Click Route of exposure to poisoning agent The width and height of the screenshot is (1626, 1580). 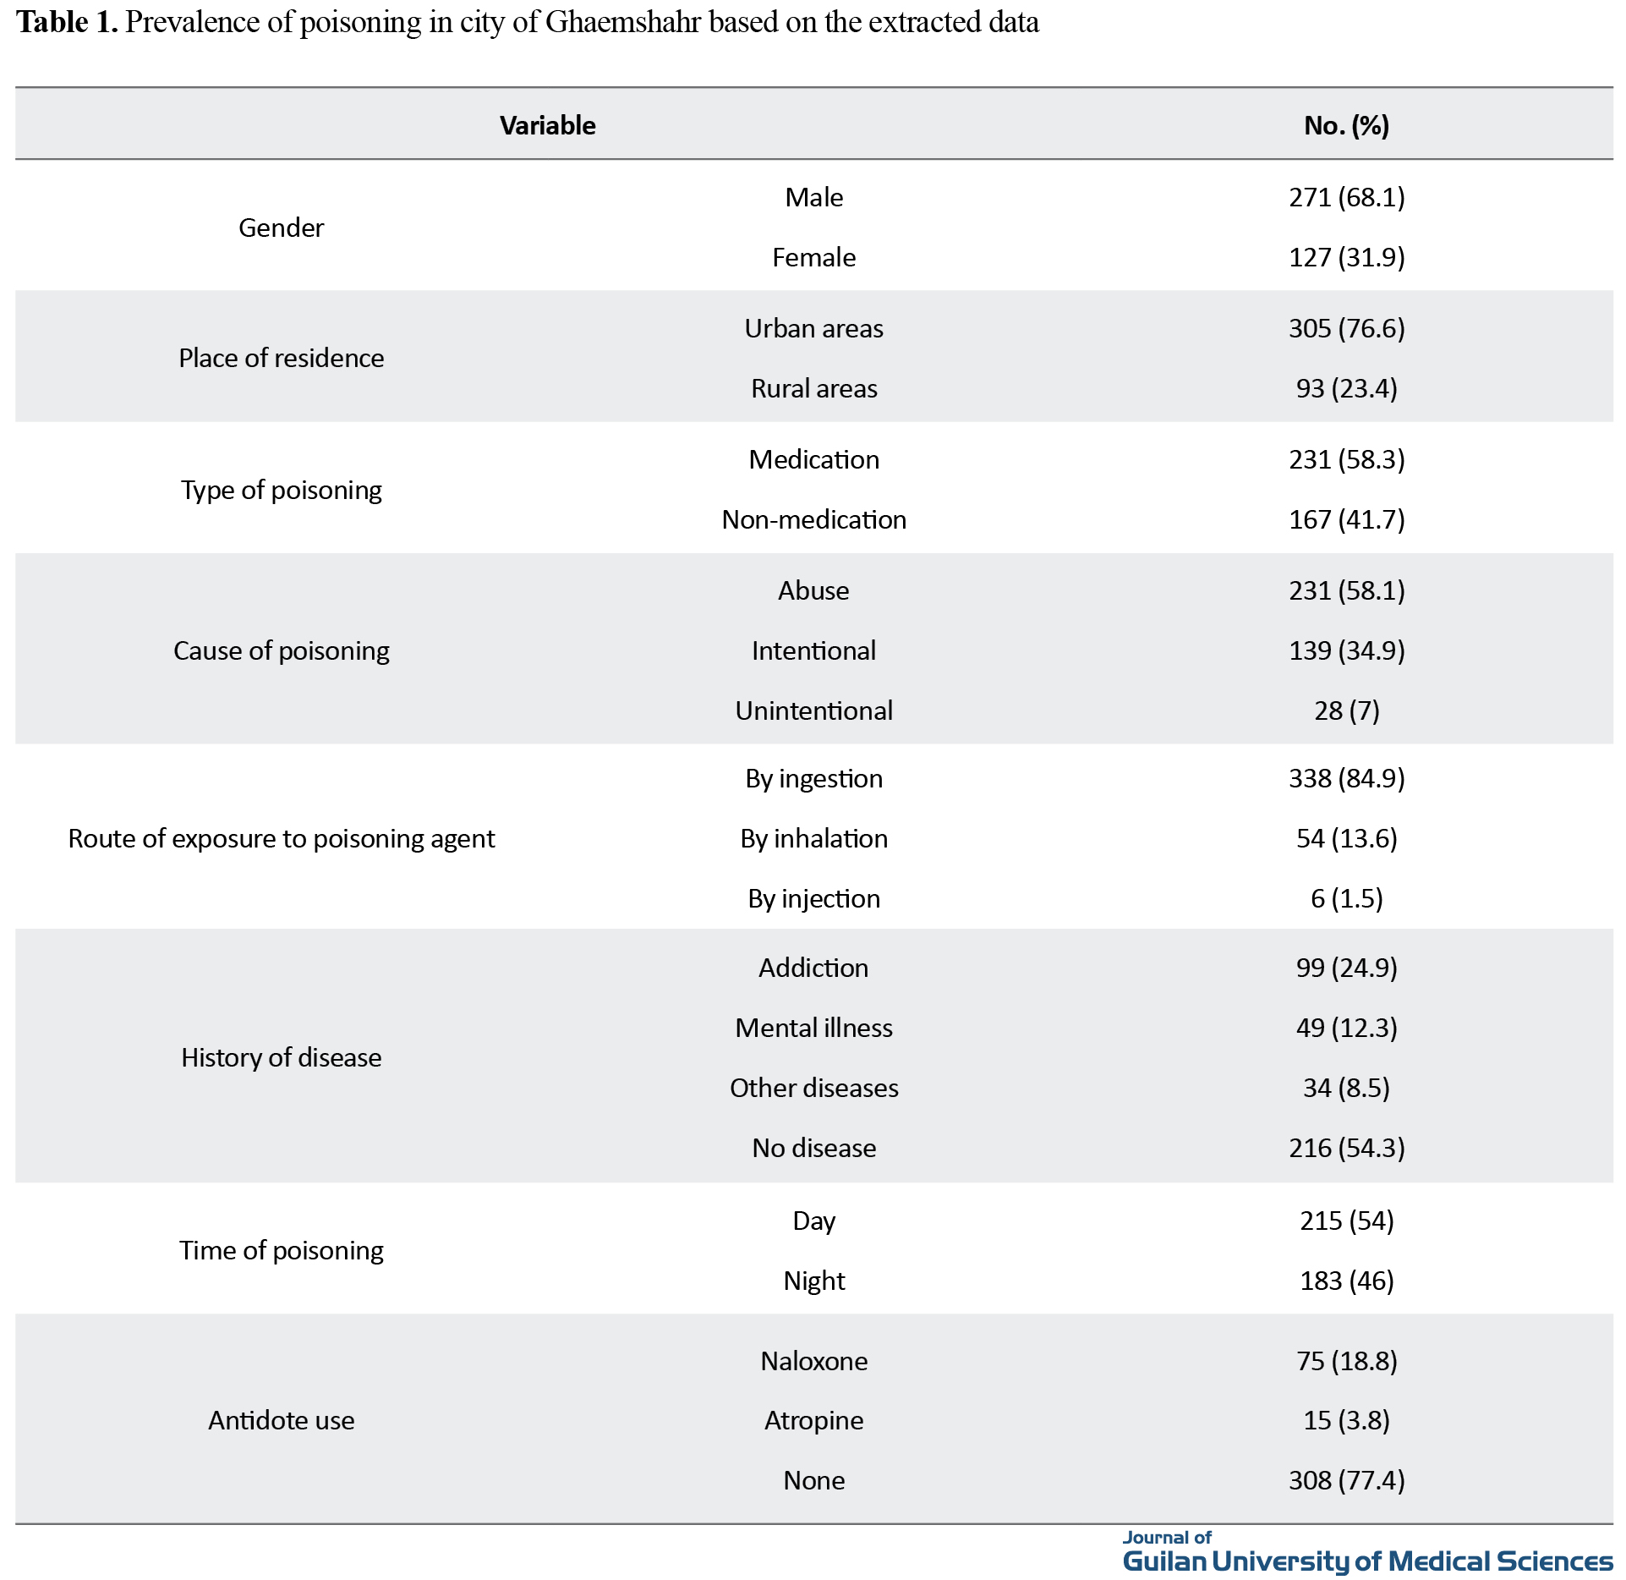tap(281, 838)
